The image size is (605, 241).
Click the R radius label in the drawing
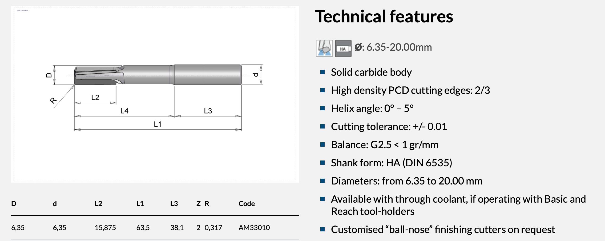click(x=53, y=101)
